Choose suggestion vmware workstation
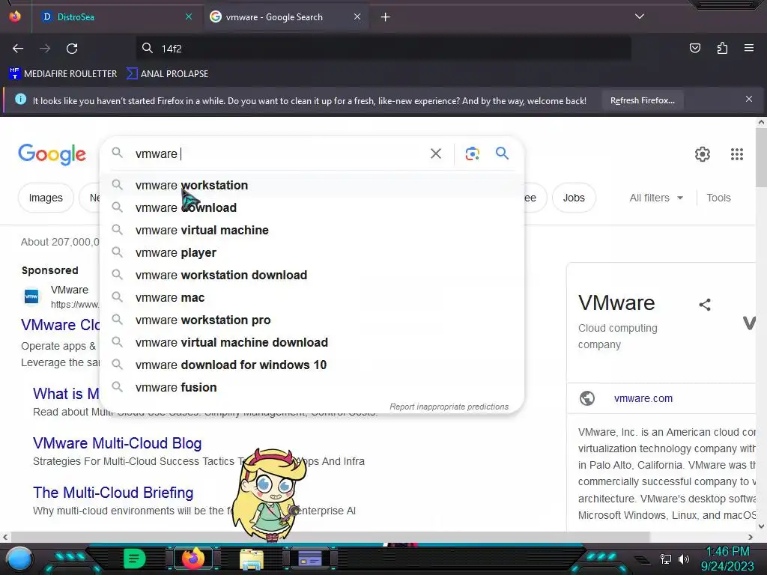Screen dimensions: 767x575 (x=312, y=186)
